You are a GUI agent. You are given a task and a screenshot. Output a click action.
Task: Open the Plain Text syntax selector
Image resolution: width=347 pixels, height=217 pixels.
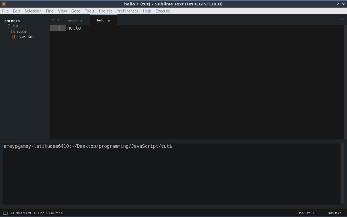(333, 213)
